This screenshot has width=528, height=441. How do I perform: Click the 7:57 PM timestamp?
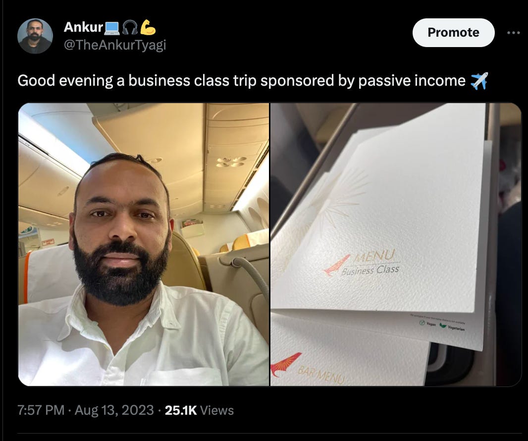pos(41,410)
